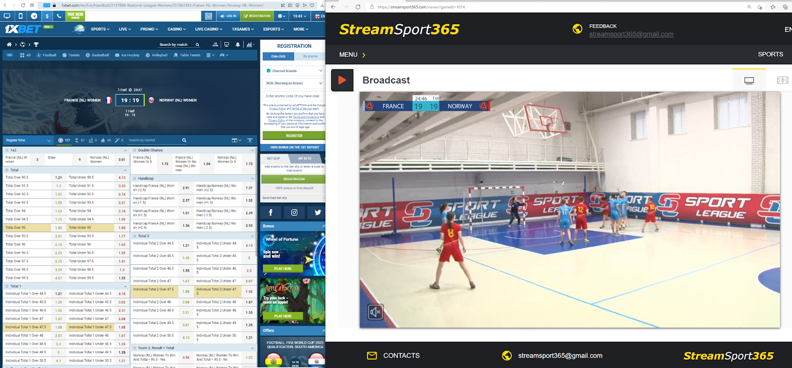Open the LIVE menu in 1xBet
Viewport: 792px width, 368px height.
coord(125,29)
